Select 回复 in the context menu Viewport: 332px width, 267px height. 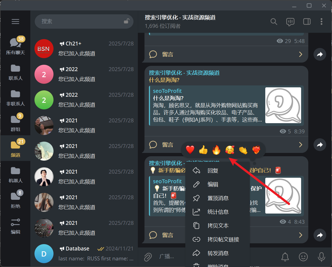point(213,171)
